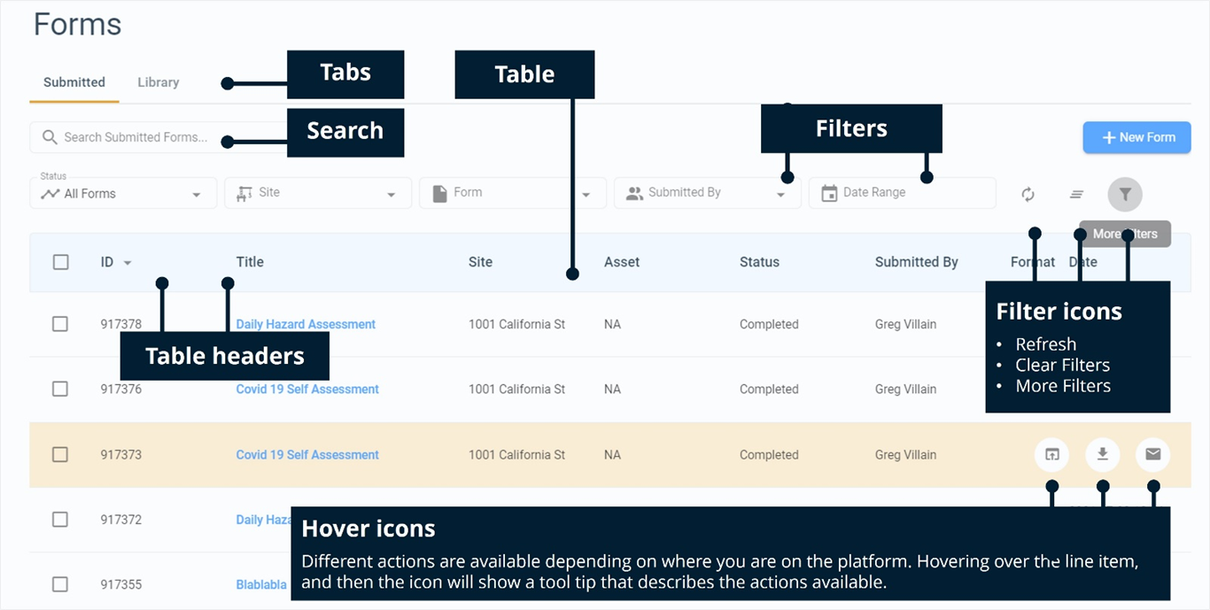Screen dimensions: 1210x610
Task: Switch to the Library tab
Action: coord(158,82)
